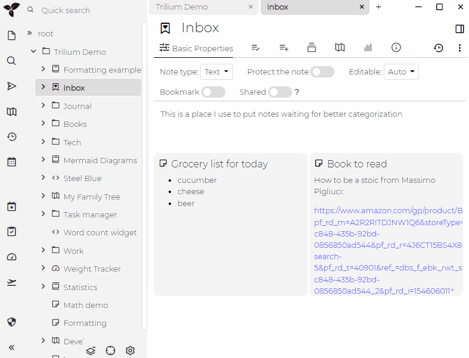Expand the Journal tree node
Screen dimensions: 469x358
pyautogui.click(x=43, y=106)
